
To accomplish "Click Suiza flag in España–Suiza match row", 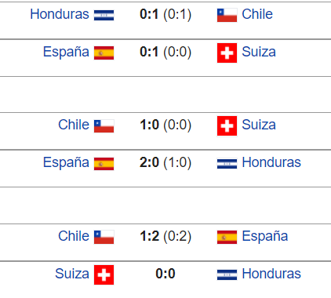I will (227, 53).
